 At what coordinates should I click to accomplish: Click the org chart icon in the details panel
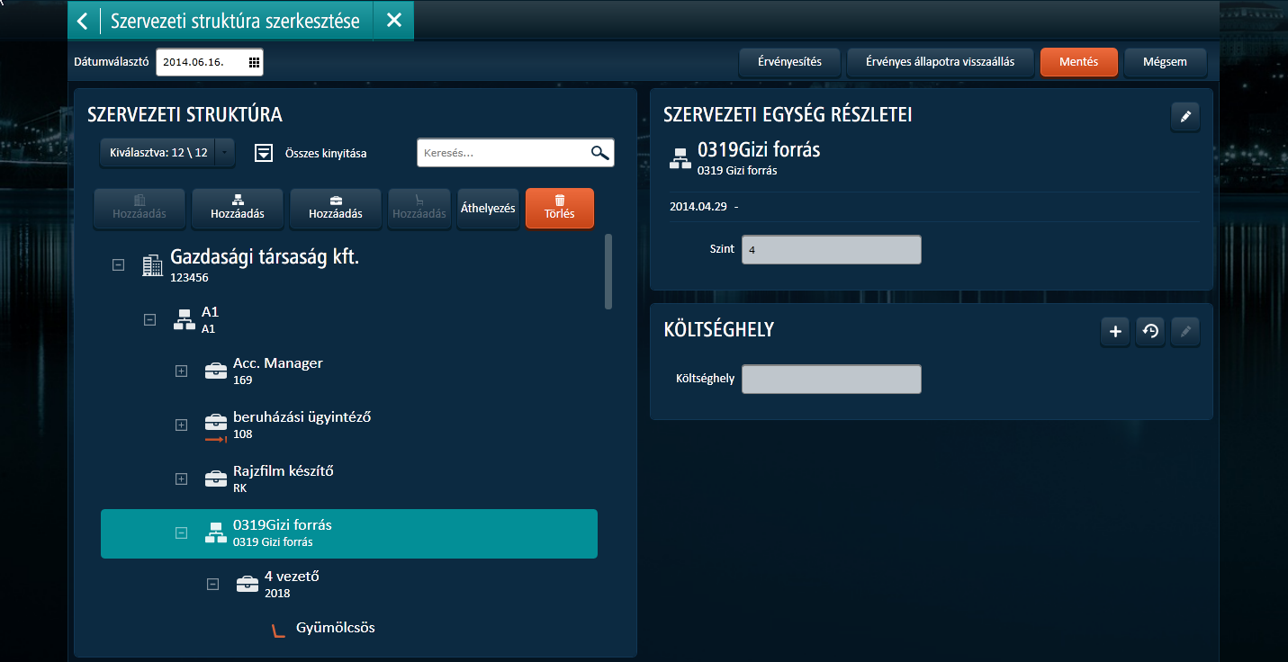[680, 157]
